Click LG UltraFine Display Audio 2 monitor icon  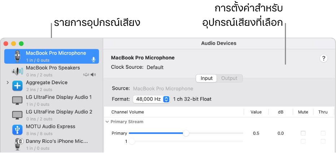(x=17, y=115)
